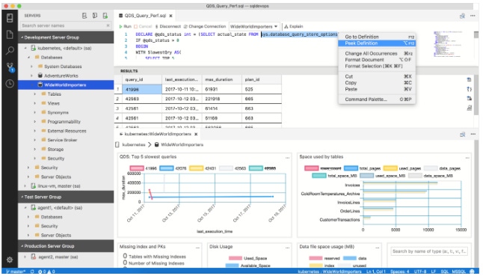Screen dimensions: 483x276
Task: Open the options ellipsis on the Missing index and PKs widget
Action: (197, 248)
